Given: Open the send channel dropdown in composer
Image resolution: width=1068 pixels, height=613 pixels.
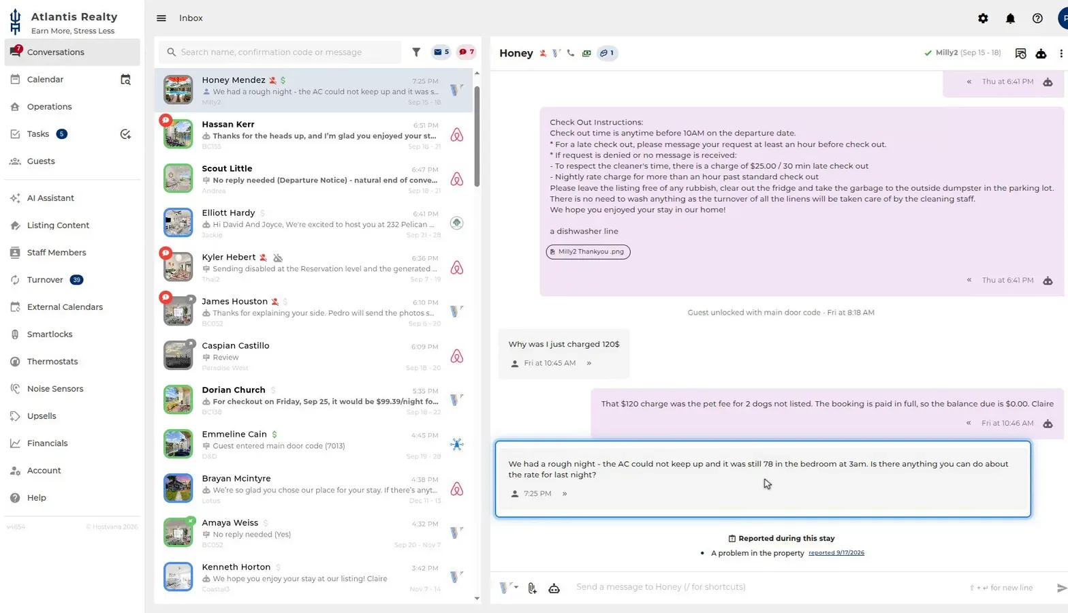Looking at the screenshot, I should [508, 587].
